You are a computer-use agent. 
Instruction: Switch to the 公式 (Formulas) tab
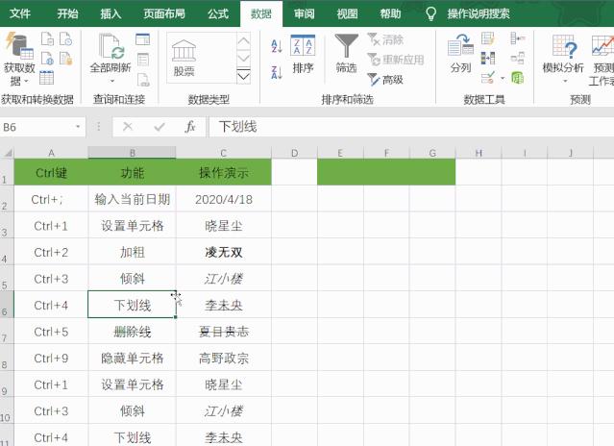pyautogui.click(x=218, y=13)
